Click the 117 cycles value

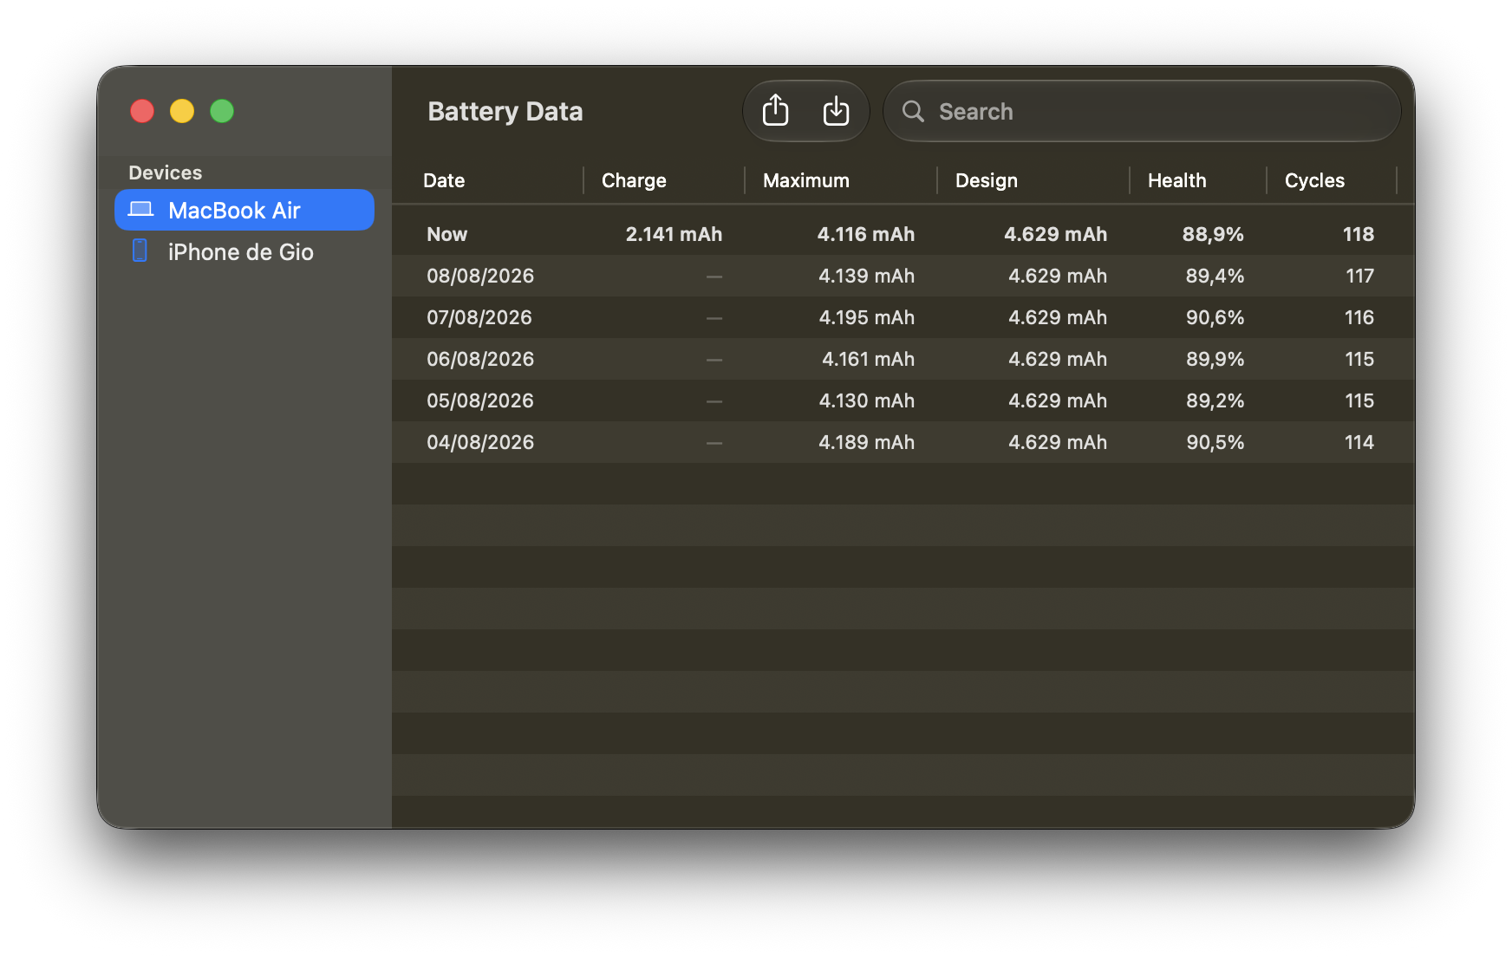[1359, 276]
